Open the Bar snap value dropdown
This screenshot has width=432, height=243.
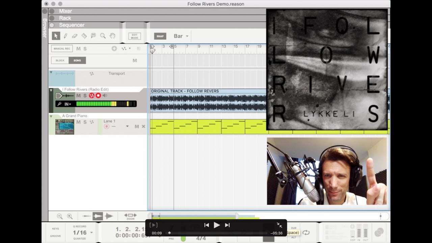pos(181,36)
